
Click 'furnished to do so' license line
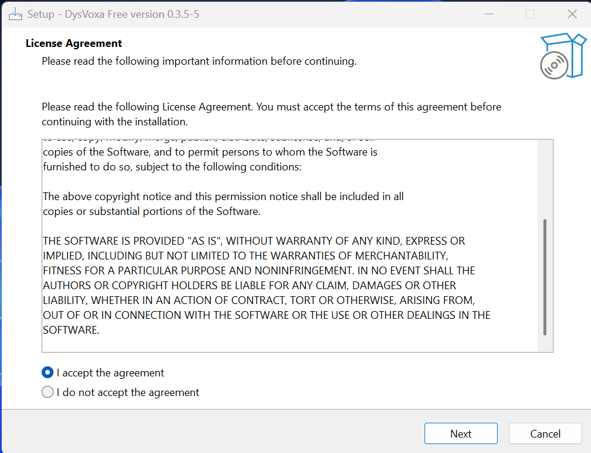172,167
